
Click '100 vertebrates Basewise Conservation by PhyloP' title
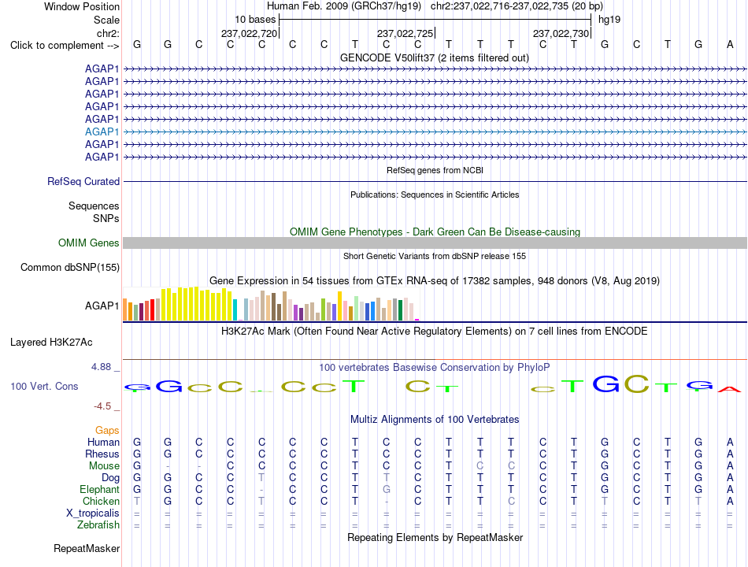pyautogui.click(x=435, y=368)
